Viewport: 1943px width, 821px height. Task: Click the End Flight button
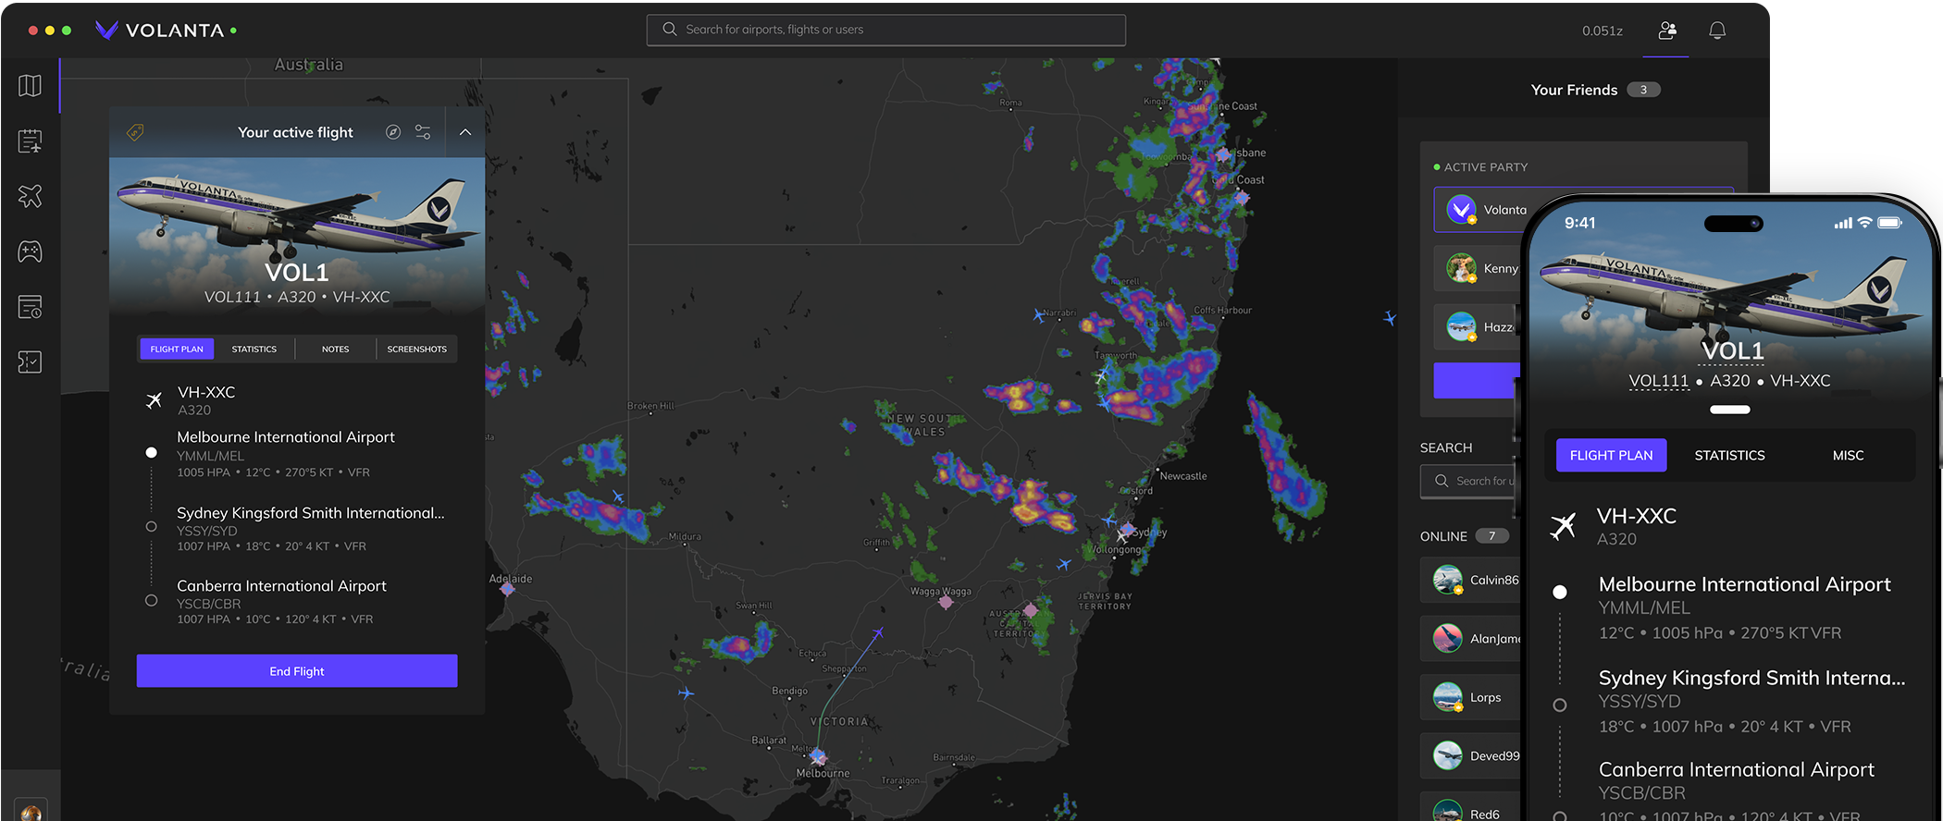[x=297, y=671]
